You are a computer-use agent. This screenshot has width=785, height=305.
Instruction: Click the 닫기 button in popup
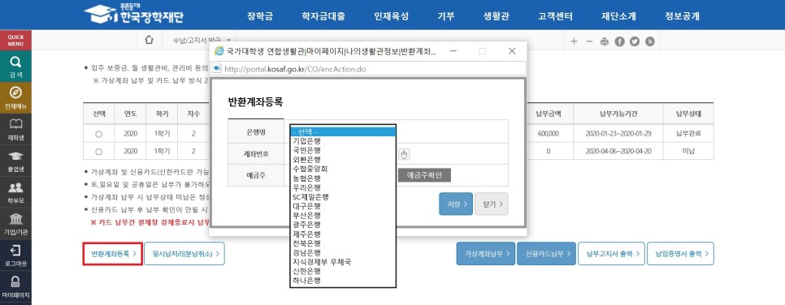[492, 204]
